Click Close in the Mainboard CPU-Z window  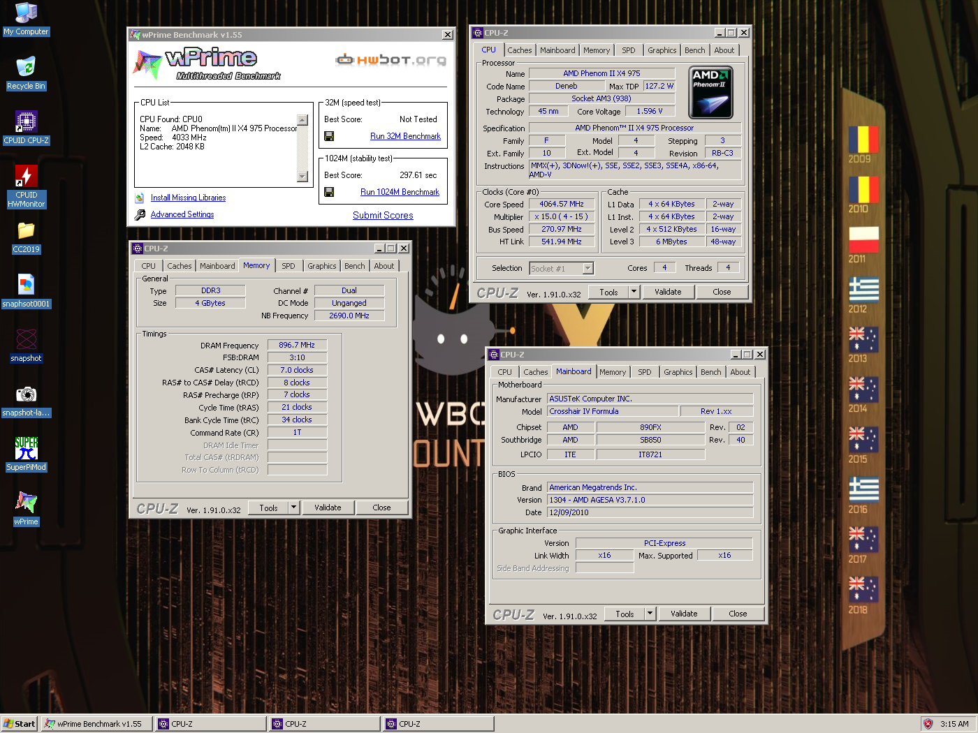[738, 614]
